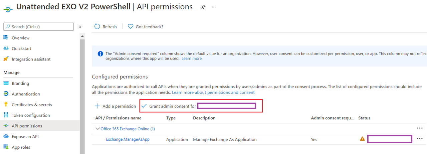Click the Expose an API cloud icon
427x154 pixels.
pyautogui.click(x=6, y=136)
